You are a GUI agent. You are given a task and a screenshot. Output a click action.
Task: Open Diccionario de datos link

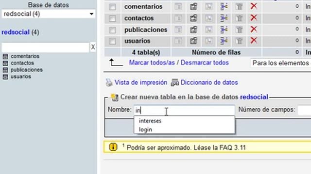(209, 83)
